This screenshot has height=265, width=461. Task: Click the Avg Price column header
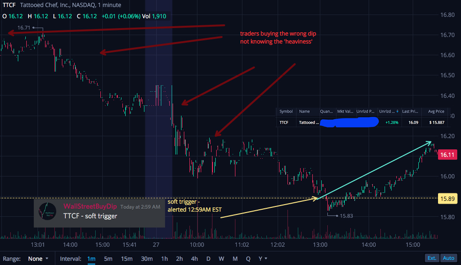point(436,111)
